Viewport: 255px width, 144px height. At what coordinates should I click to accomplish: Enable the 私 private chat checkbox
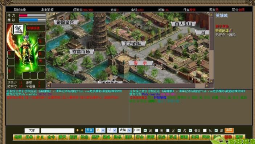click(205, 130)
